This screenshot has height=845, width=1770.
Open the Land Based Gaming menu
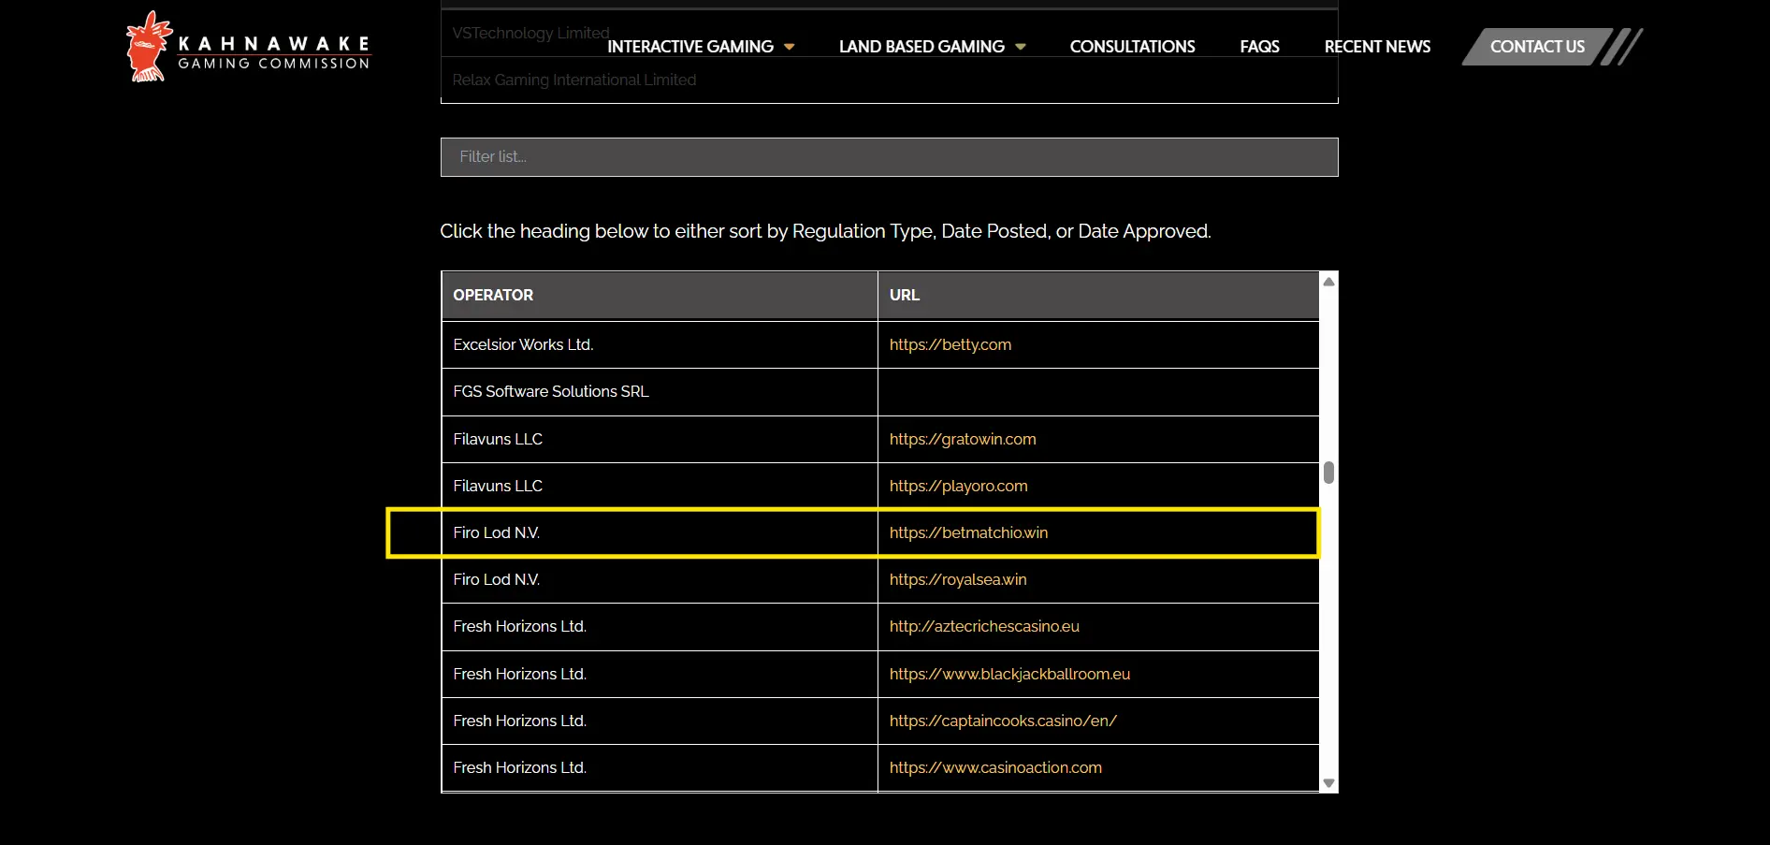point(921,47)
